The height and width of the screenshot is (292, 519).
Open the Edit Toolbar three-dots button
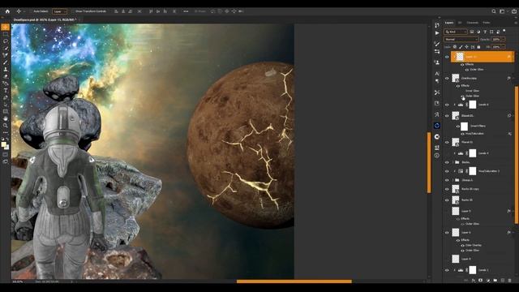(6, 132)
